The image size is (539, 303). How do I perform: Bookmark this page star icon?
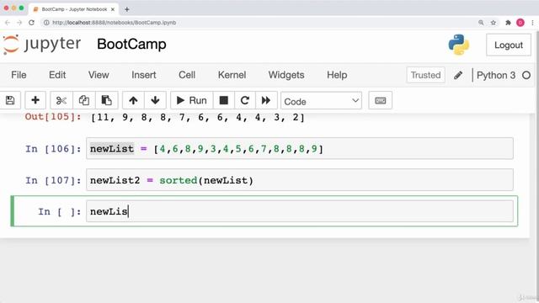point(494,23)
